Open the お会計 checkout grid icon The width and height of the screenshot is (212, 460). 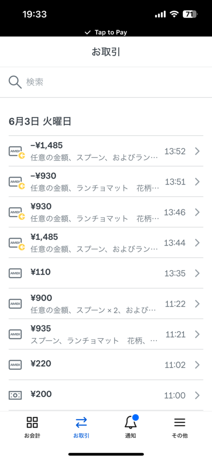tap(32, 422)
